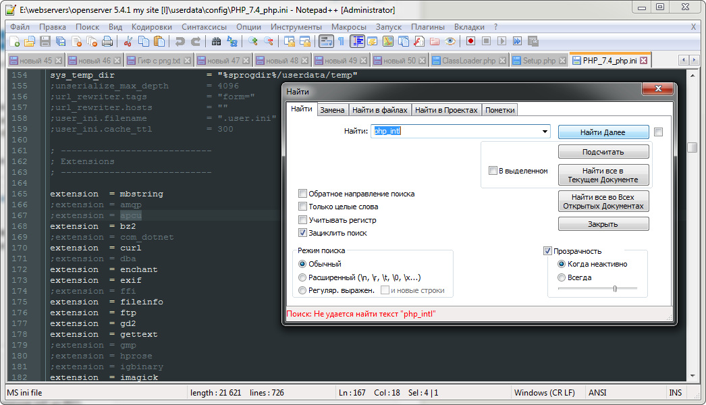
Task: Click the New file toolbar icon
Action: point(14,41)
